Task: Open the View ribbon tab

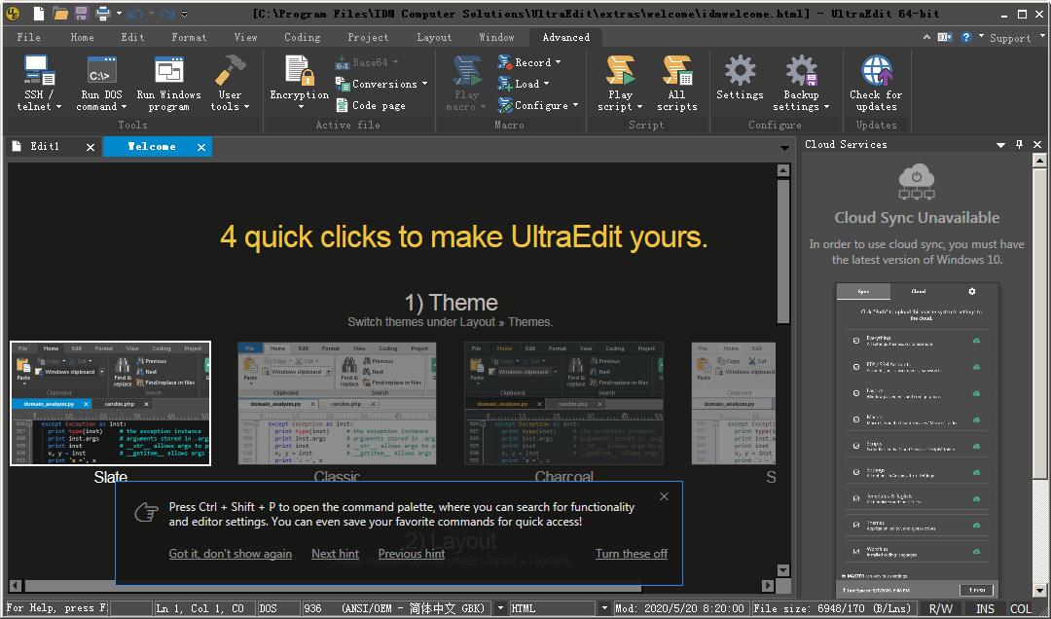Action: click(246, 38)
